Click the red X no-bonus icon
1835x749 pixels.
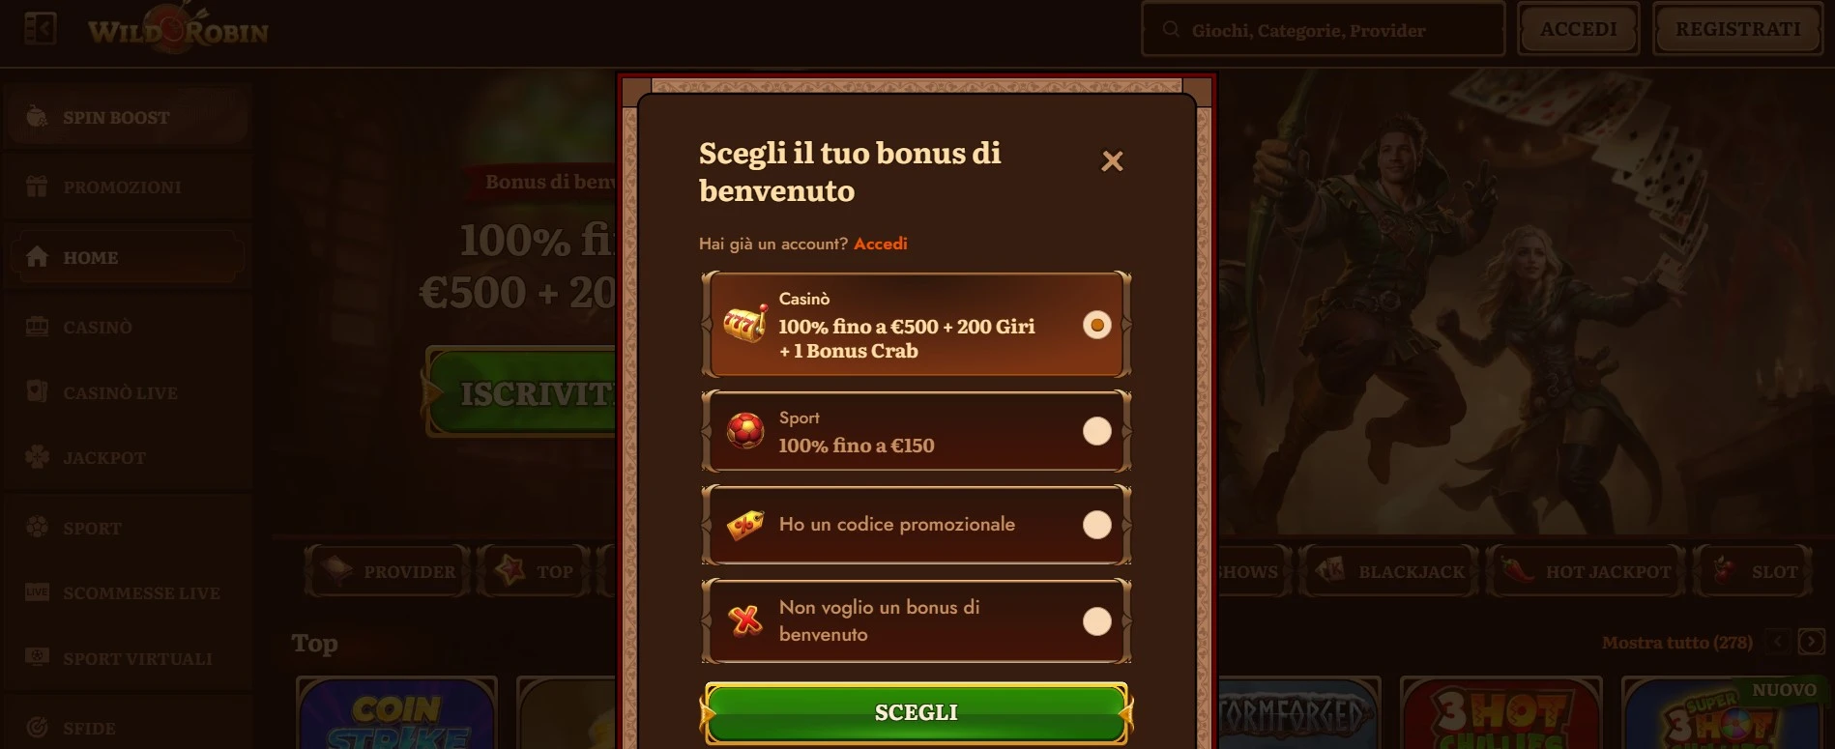(x=745, y=620)
